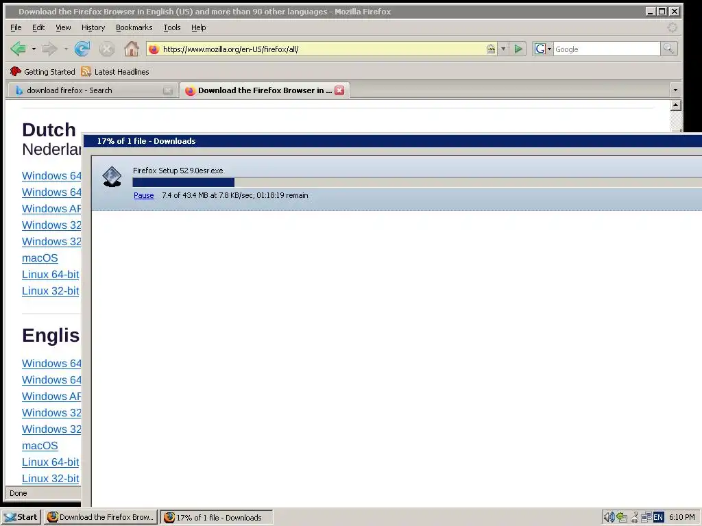Open the search engine chooser dropdown
702x526 pixels.
click(x=549, y=49)
